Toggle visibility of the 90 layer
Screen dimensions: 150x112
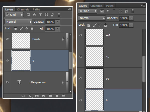80,79
